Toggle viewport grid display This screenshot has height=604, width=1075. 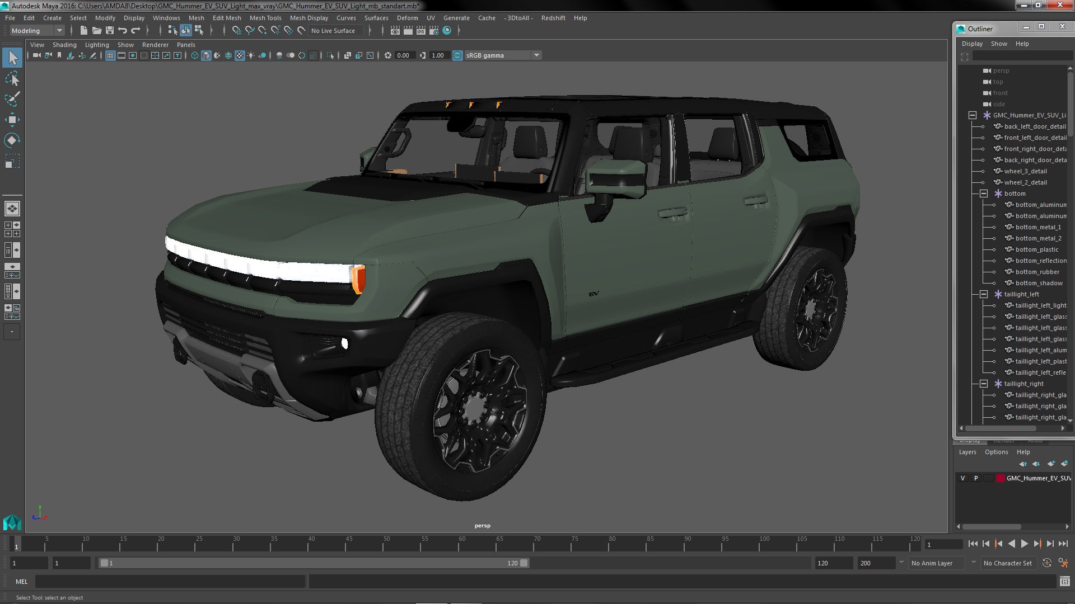(x=110, y=55)
